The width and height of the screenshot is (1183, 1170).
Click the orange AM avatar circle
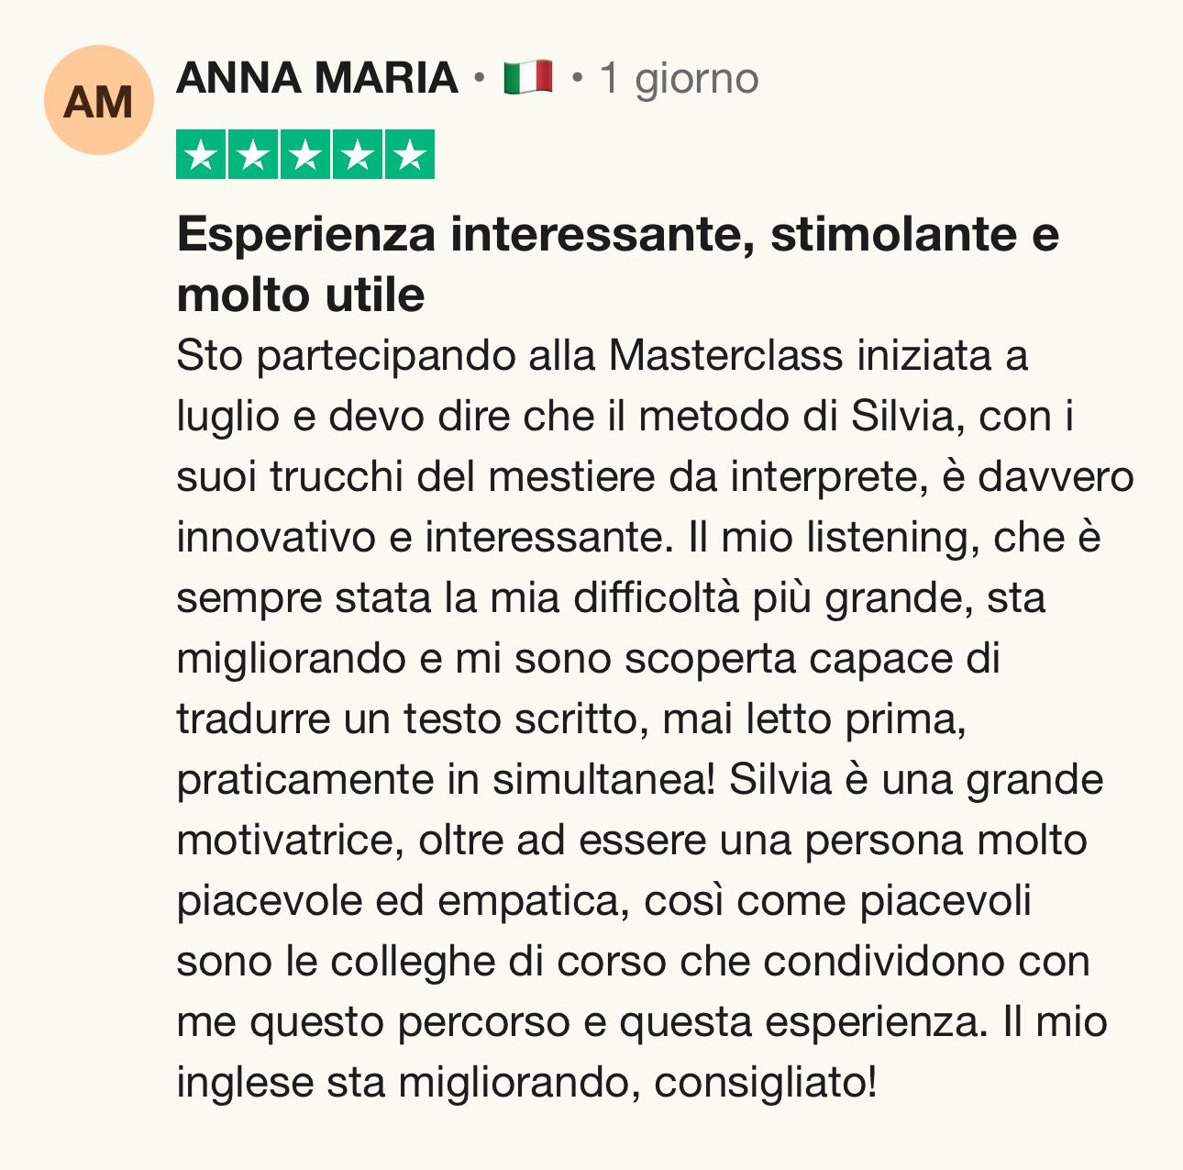[98, 101]
